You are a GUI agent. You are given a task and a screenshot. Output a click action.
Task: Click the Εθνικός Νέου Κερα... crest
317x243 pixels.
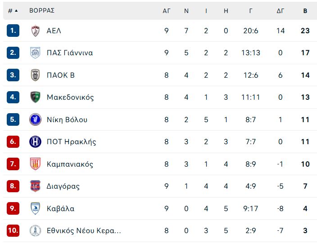click(35, 231)
